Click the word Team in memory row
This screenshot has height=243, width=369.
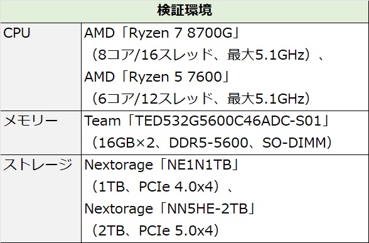tap(102, 121)
